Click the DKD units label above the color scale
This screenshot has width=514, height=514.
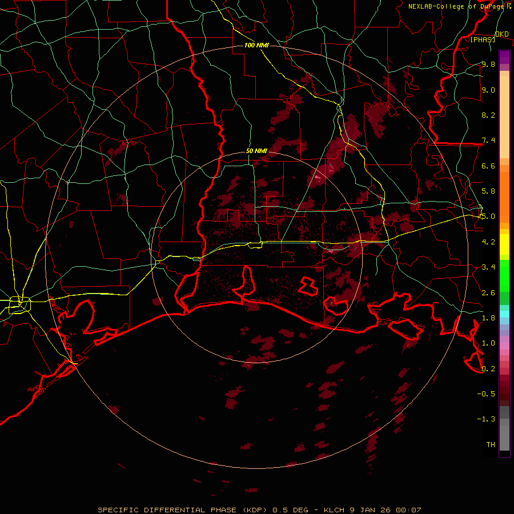(x=502, y=34)
